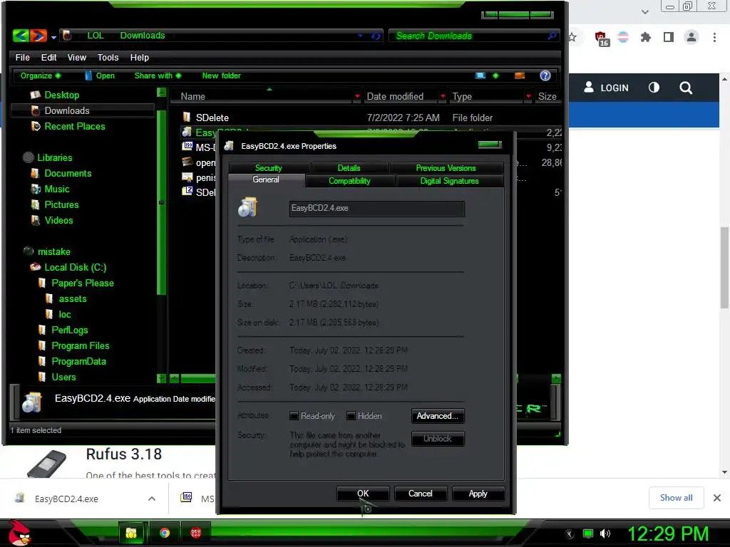Click the Chrome profile avatar icon
Image resolution: width=730 pixels, height=547 pixels.
coord(692,37)
